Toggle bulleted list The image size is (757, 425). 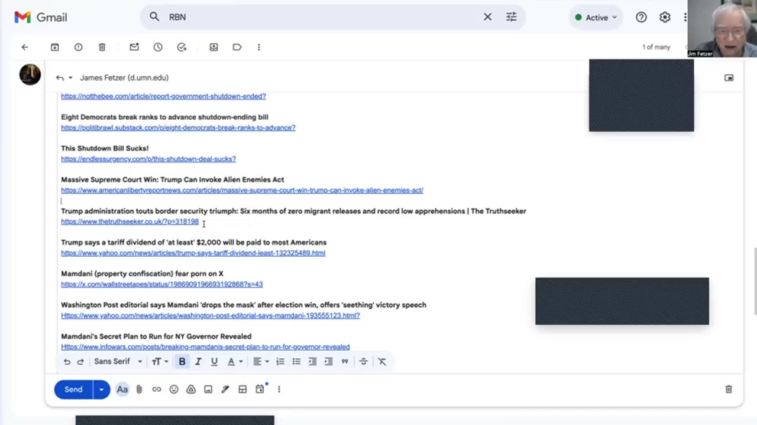click(296, 362)
